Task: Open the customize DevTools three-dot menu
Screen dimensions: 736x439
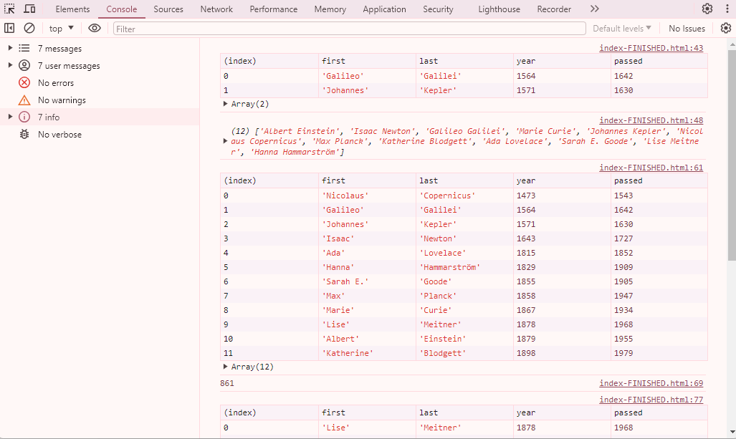Action: [727, 9]
